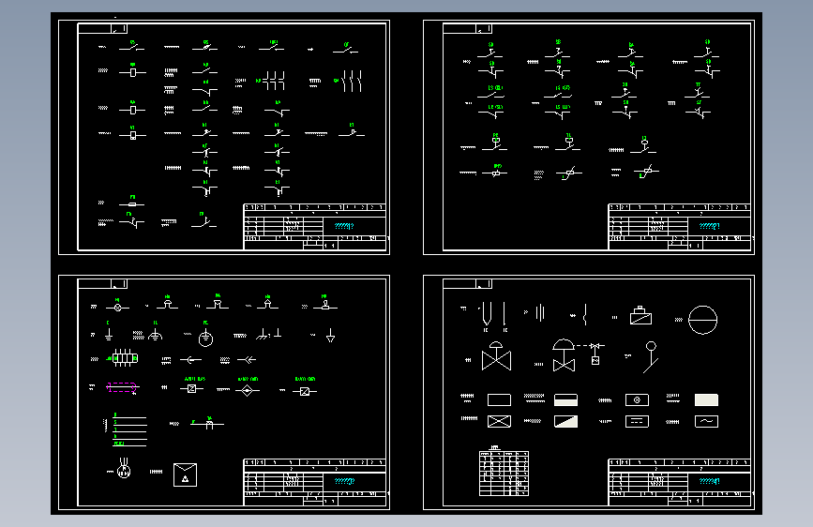
Task: Click cyan title text in bottom-left sheet
Action: 344,481
